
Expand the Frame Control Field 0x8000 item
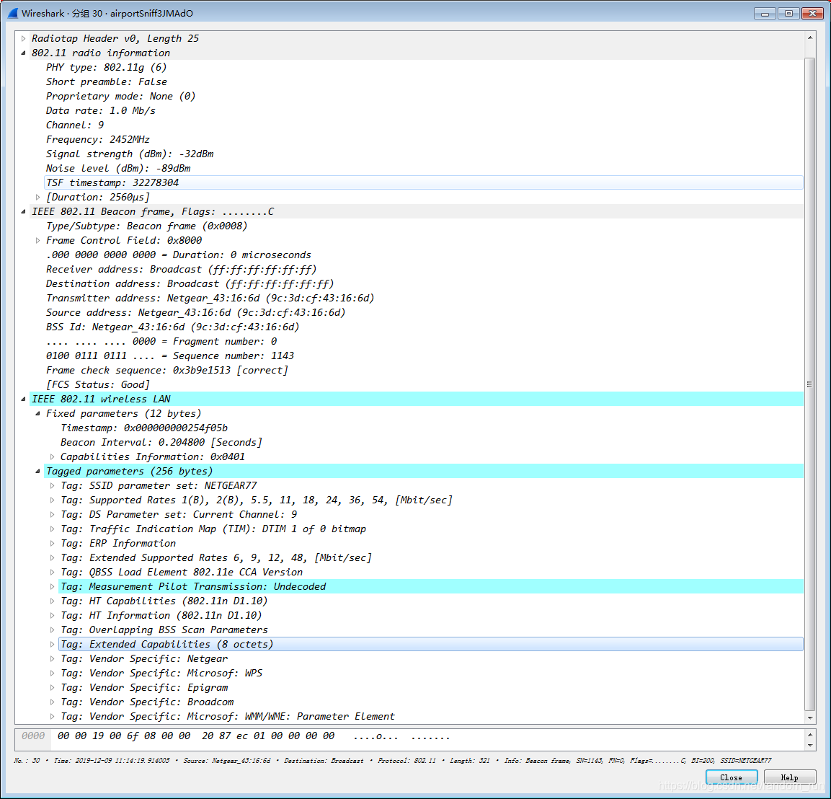[x=37, y=241]
